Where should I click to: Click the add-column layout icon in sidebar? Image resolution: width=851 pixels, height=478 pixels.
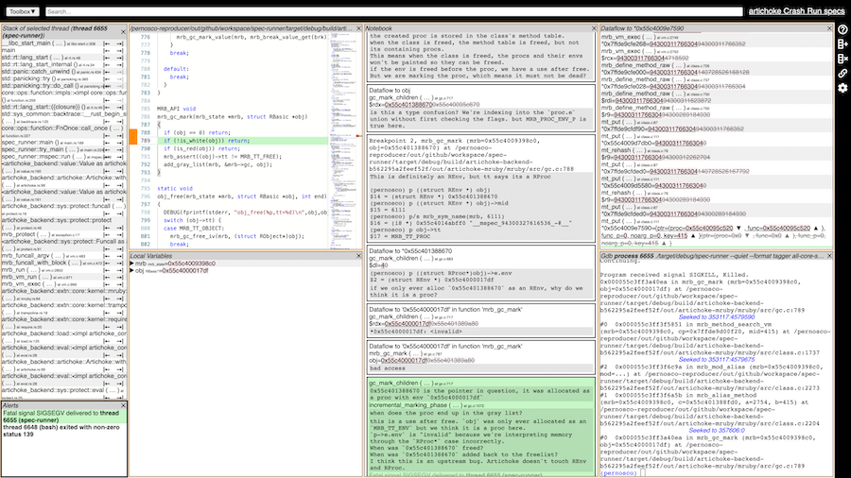[x=842, y=43]
